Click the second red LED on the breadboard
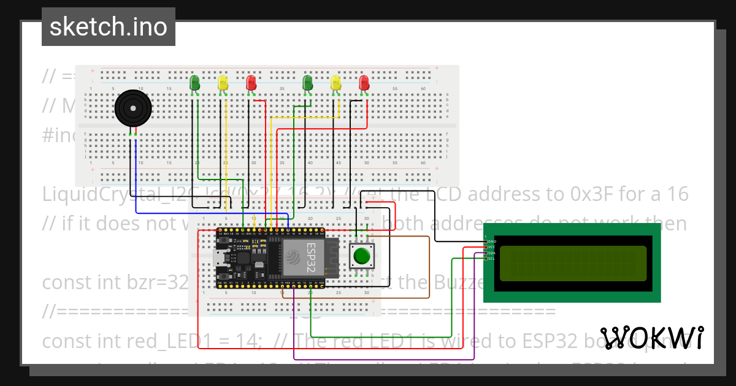 tap(250, 81)
